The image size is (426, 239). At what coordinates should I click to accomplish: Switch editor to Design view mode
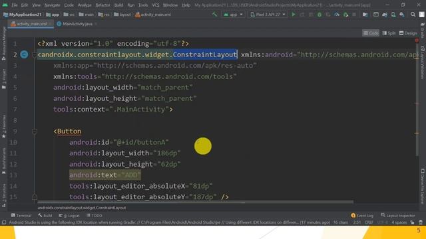click(x=408, y=33)
